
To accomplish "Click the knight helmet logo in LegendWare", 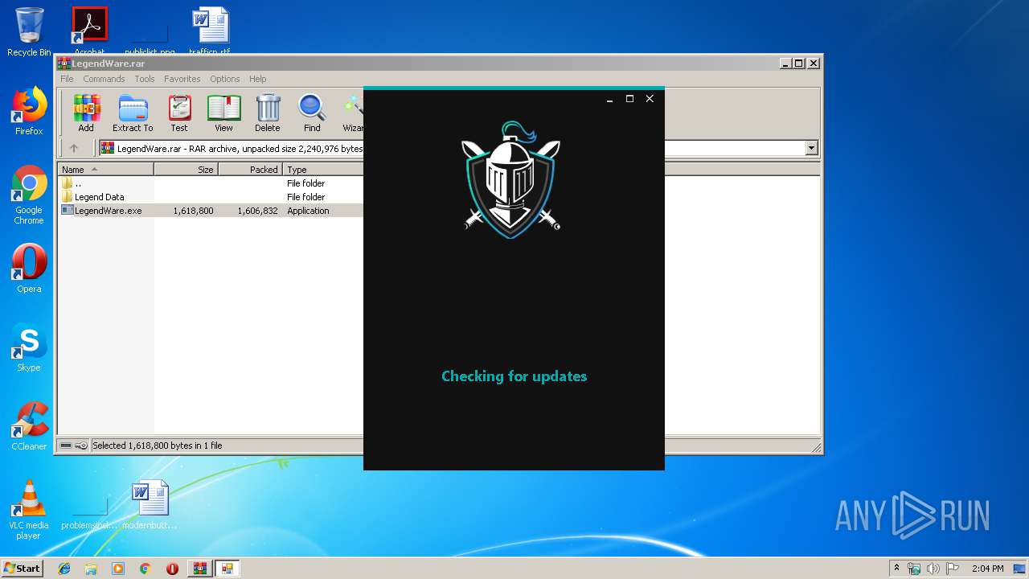I will [510, 180].
